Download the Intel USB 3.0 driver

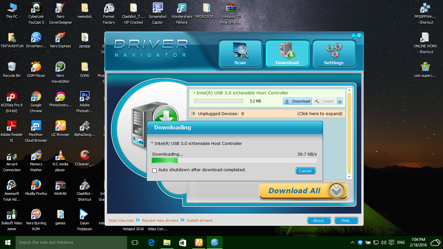coord(297,101)
